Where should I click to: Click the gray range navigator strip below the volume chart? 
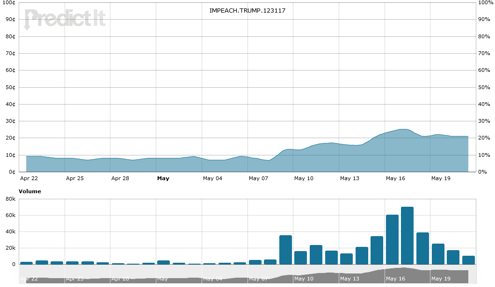point(247,274)
